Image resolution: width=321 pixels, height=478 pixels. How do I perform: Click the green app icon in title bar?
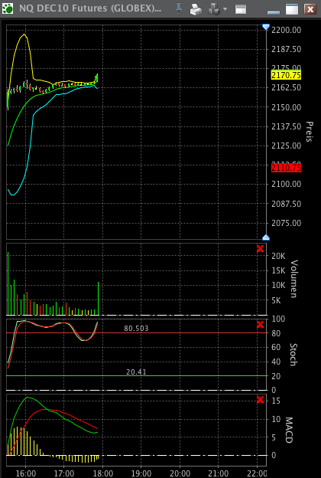pyautogui.click(x=8, y=8)
